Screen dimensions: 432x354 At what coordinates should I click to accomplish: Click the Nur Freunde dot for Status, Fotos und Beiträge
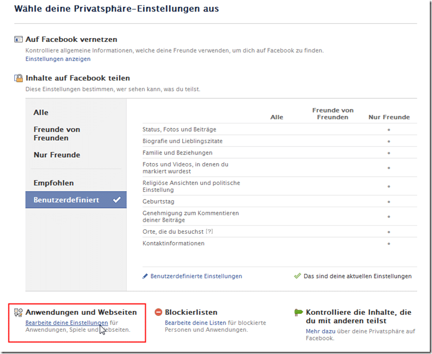click(x=388, y=129)
